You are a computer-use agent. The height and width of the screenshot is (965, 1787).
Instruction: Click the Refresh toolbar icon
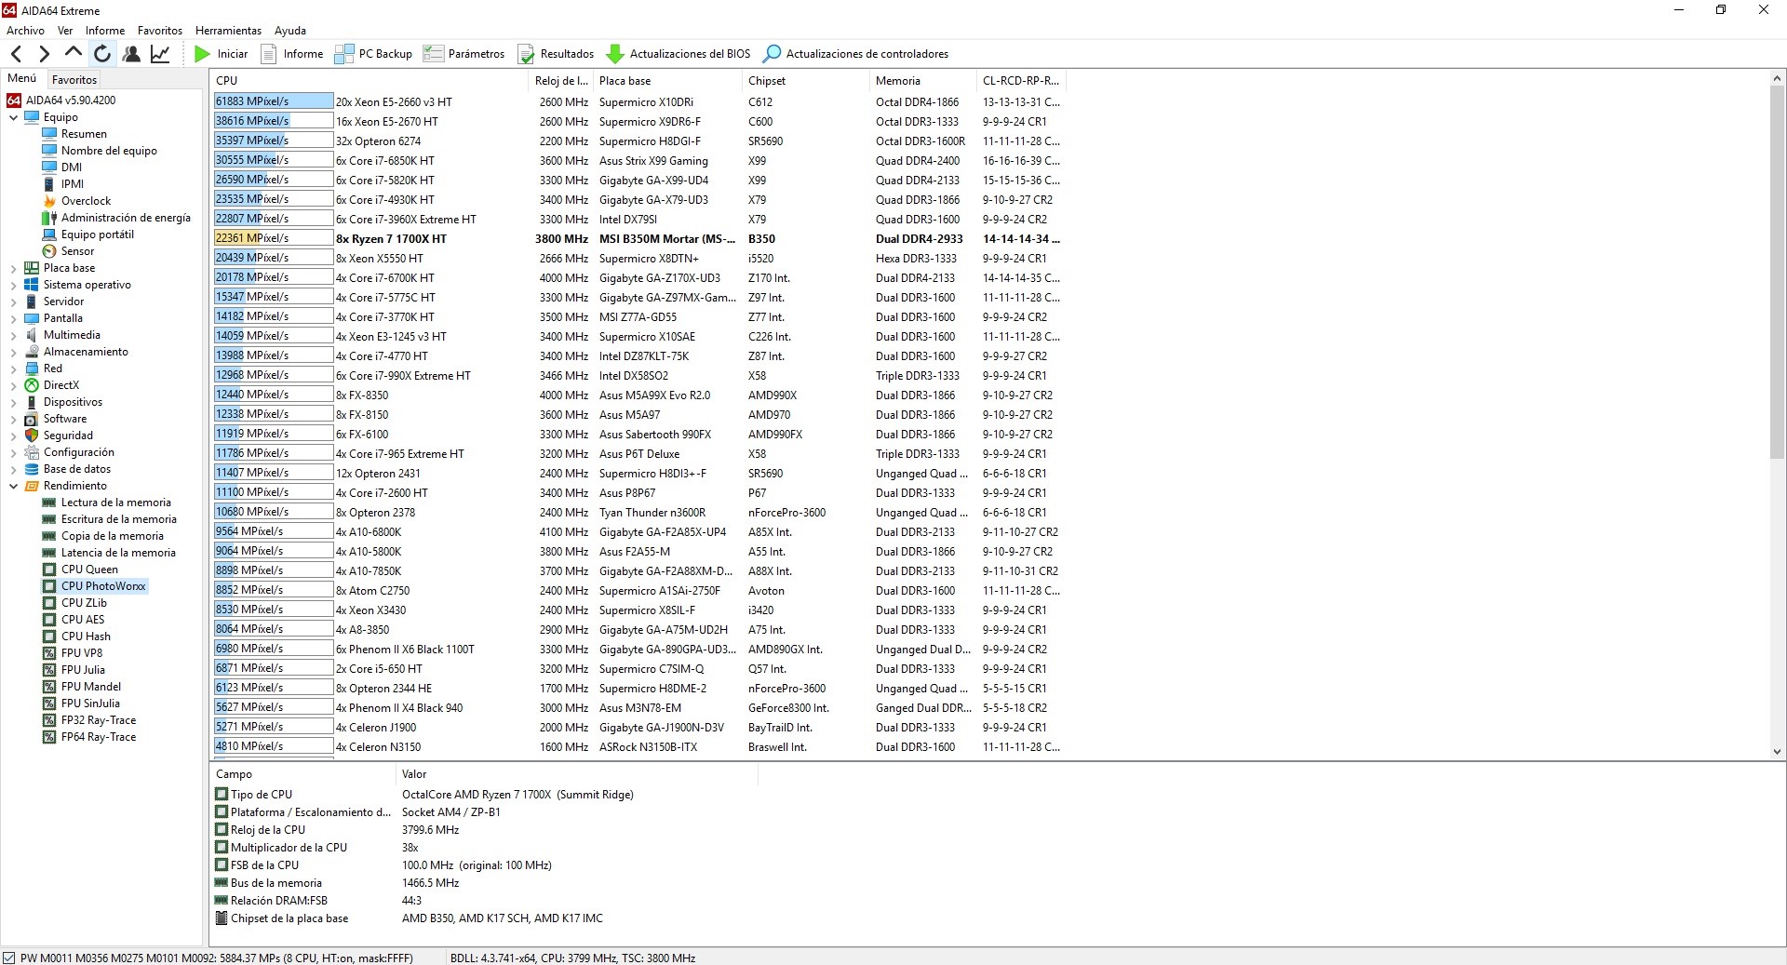tap(102, 54)
